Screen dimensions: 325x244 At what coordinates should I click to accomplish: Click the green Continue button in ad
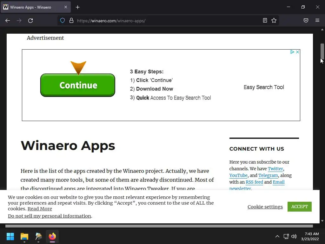pos(78,85)
